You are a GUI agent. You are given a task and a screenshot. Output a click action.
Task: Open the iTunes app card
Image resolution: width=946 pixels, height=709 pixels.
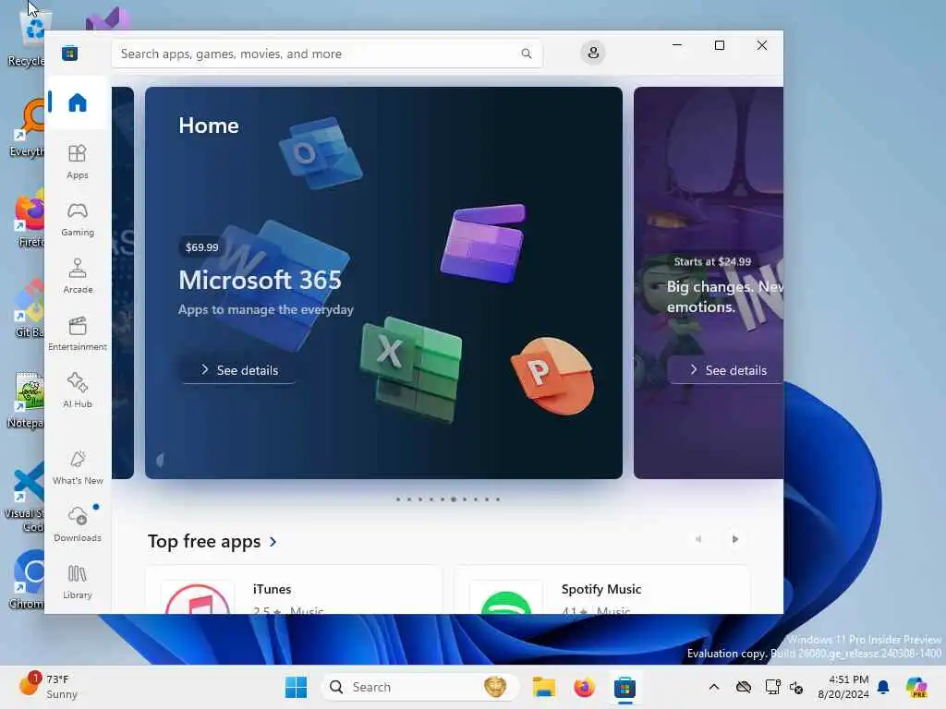click(294, 590)
